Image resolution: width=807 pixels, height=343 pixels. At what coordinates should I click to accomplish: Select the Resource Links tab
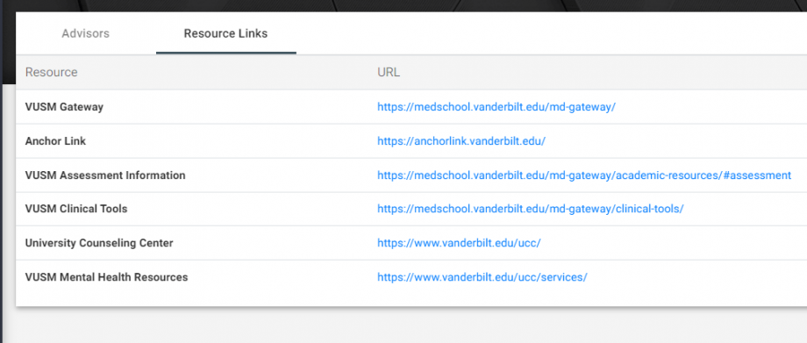point(226,33)
